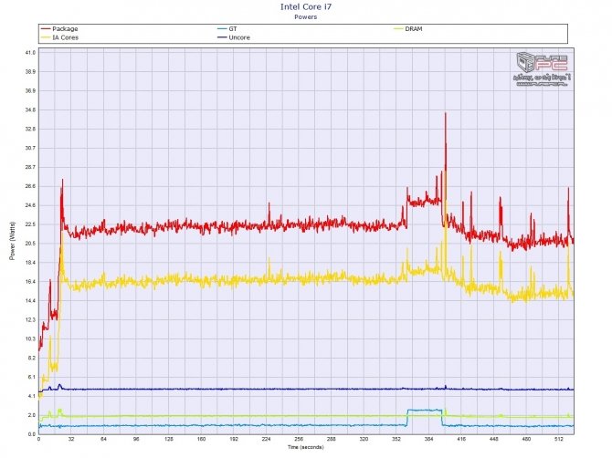
Task: Click the 2.0 y-axis value
Action: click(x=32, y=415)
